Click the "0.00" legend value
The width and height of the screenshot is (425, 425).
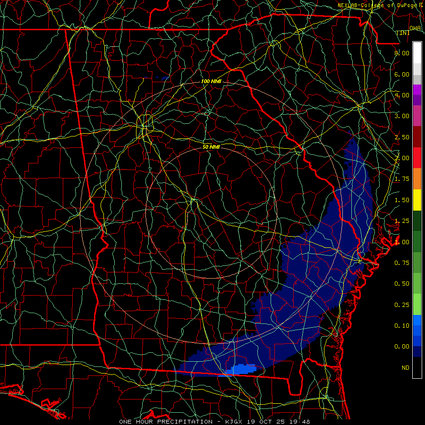pyautogui.click(x=402, y=347)
